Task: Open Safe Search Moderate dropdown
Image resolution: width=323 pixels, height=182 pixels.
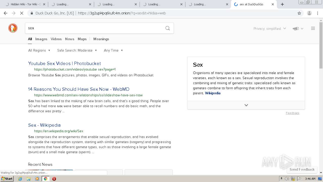Action: [77, 50]
